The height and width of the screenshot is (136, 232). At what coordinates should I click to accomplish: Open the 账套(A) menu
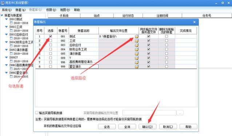[x=20, y=10]
